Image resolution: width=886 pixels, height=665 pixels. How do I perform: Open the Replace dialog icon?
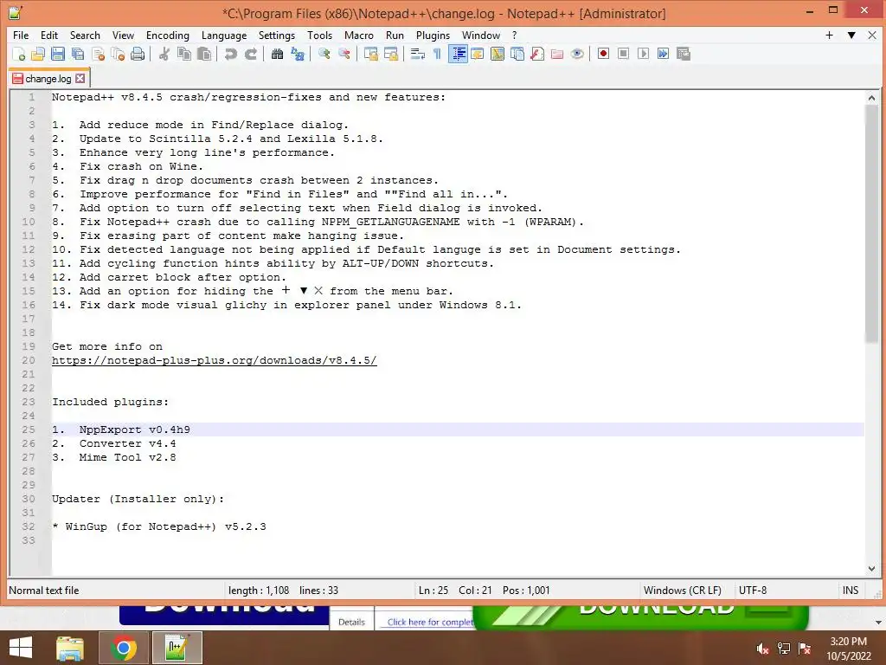(298, 54)
